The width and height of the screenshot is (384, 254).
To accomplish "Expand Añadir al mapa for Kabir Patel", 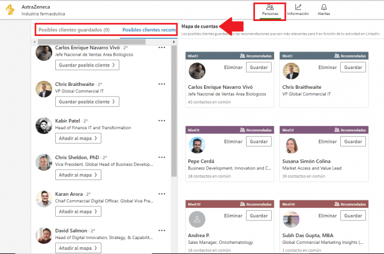I will click(78, 138).
